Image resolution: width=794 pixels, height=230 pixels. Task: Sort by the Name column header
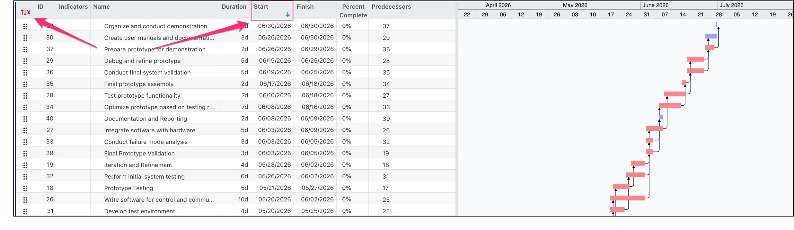101,7
